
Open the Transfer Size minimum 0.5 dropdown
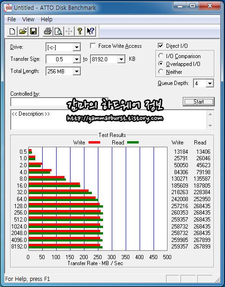click(77, 59)
